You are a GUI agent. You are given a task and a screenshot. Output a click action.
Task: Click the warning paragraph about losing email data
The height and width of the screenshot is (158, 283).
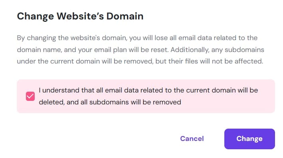click(x=141, y=50)
